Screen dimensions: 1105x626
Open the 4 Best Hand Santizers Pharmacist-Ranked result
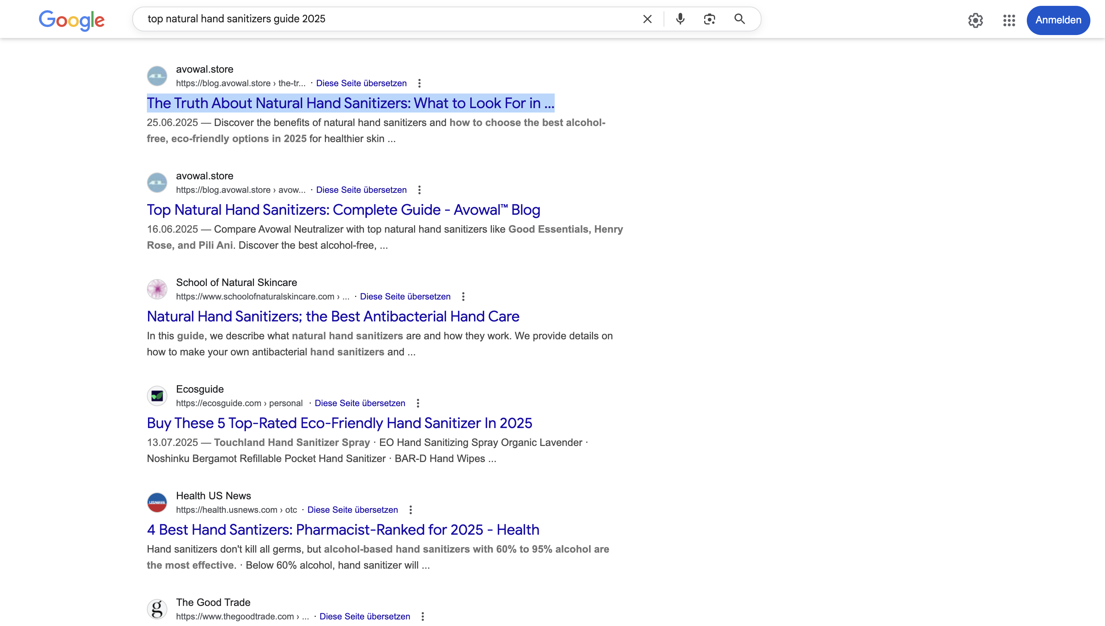click(x=343, y=530)
